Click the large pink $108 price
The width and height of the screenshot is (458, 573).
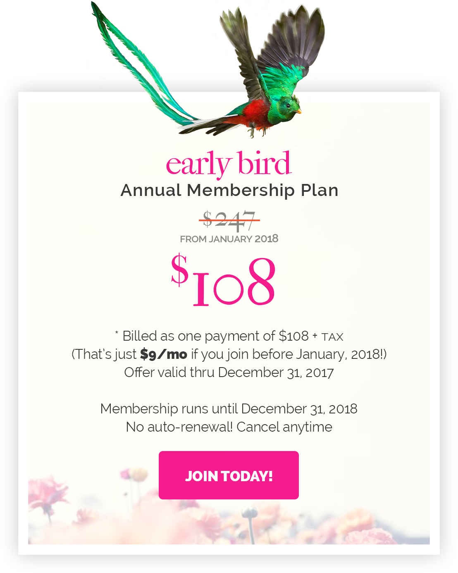point(223,280)
